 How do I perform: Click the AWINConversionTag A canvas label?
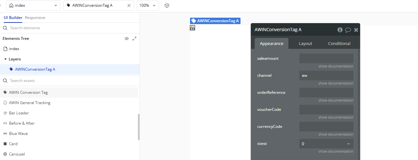point(215,21)
